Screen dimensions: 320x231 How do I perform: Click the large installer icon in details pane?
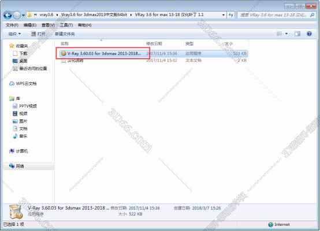pyautogui.click(x=16, y=212)
